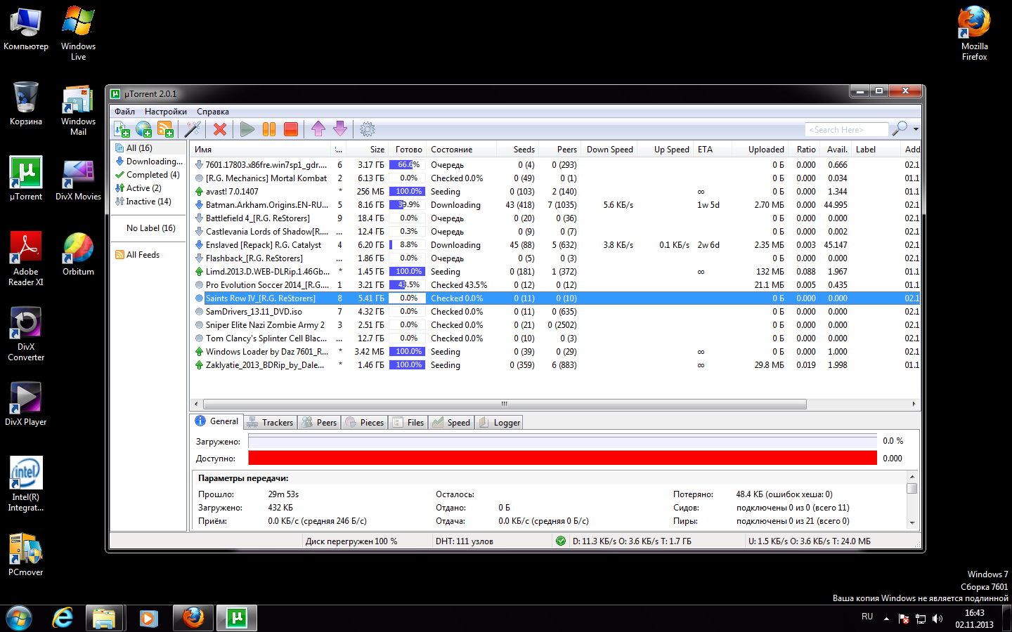Open search engine dropdown arrow
The width and height of the screenshot is (1012, 632).
point(916,129)
